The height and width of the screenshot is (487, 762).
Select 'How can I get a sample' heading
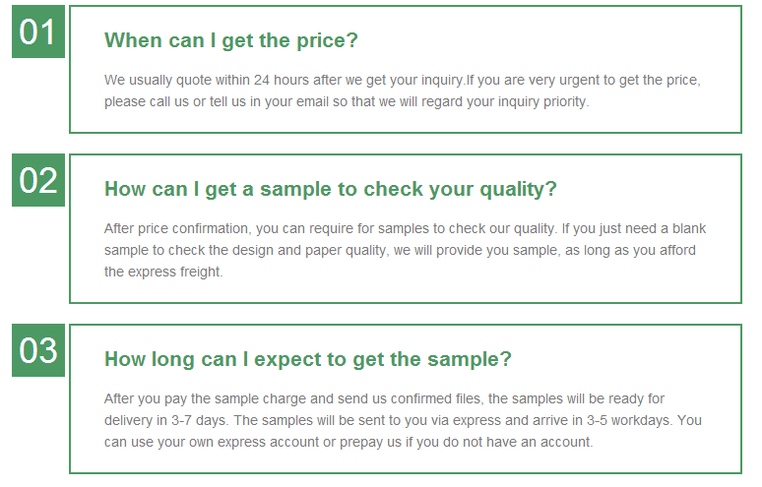pos(331,189)
